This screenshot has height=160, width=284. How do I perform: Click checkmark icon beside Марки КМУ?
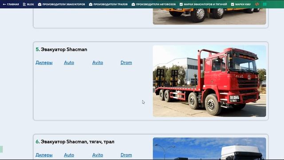[233, 4]
